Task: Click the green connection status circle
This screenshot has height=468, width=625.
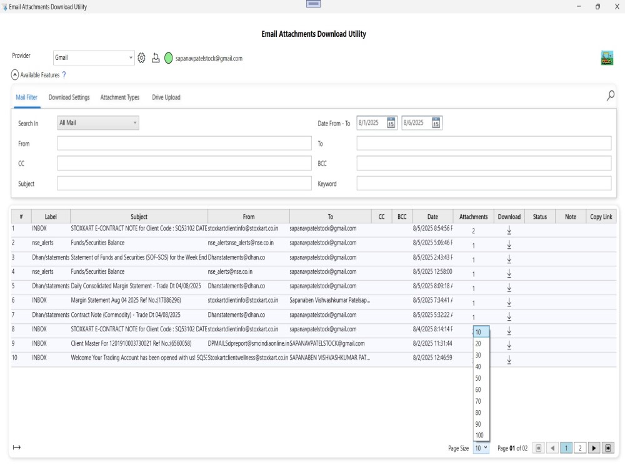Action: point(169,58)
